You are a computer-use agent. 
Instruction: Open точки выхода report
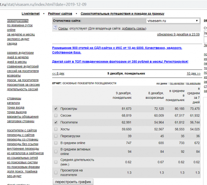[x=17, y=112]
